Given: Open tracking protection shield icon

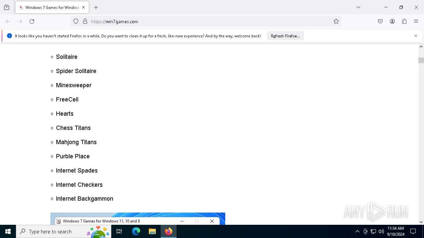Looking at the screenshot, I should (76, 21).
